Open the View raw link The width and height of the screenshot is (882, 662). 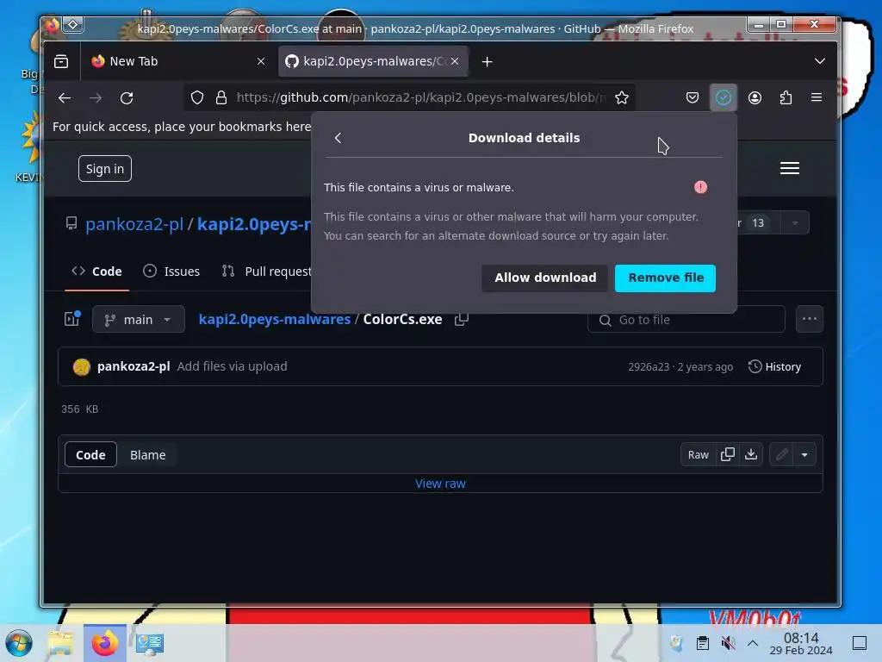tap(440, 484)
